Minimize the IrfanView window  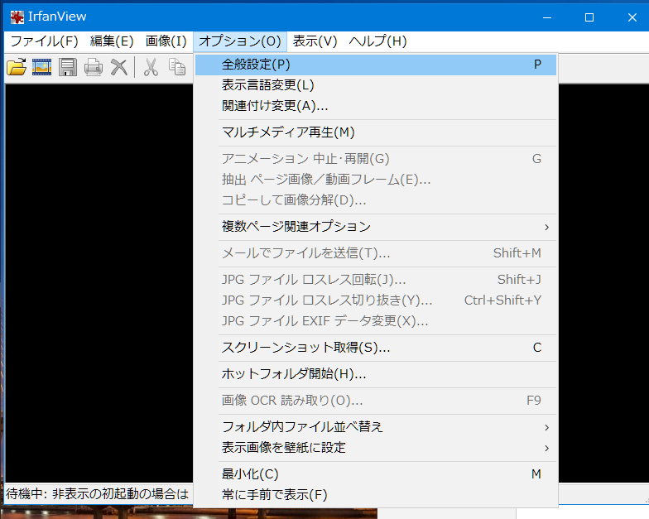tap(547, 17)
